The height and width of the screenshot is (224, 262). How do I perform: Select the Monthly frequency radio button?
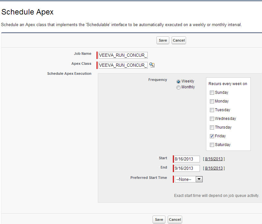click(x=178, y=87)
